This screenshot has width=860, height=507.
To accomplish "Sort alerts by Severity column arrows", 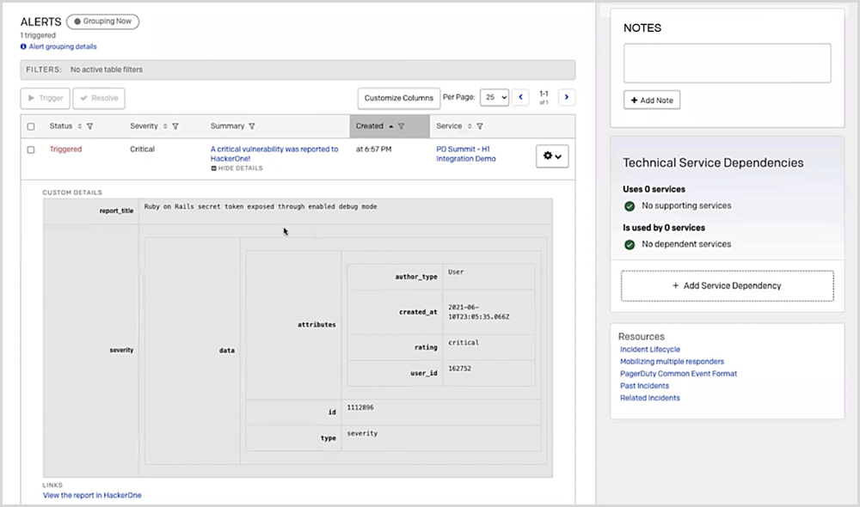I will tap(165, 126).
